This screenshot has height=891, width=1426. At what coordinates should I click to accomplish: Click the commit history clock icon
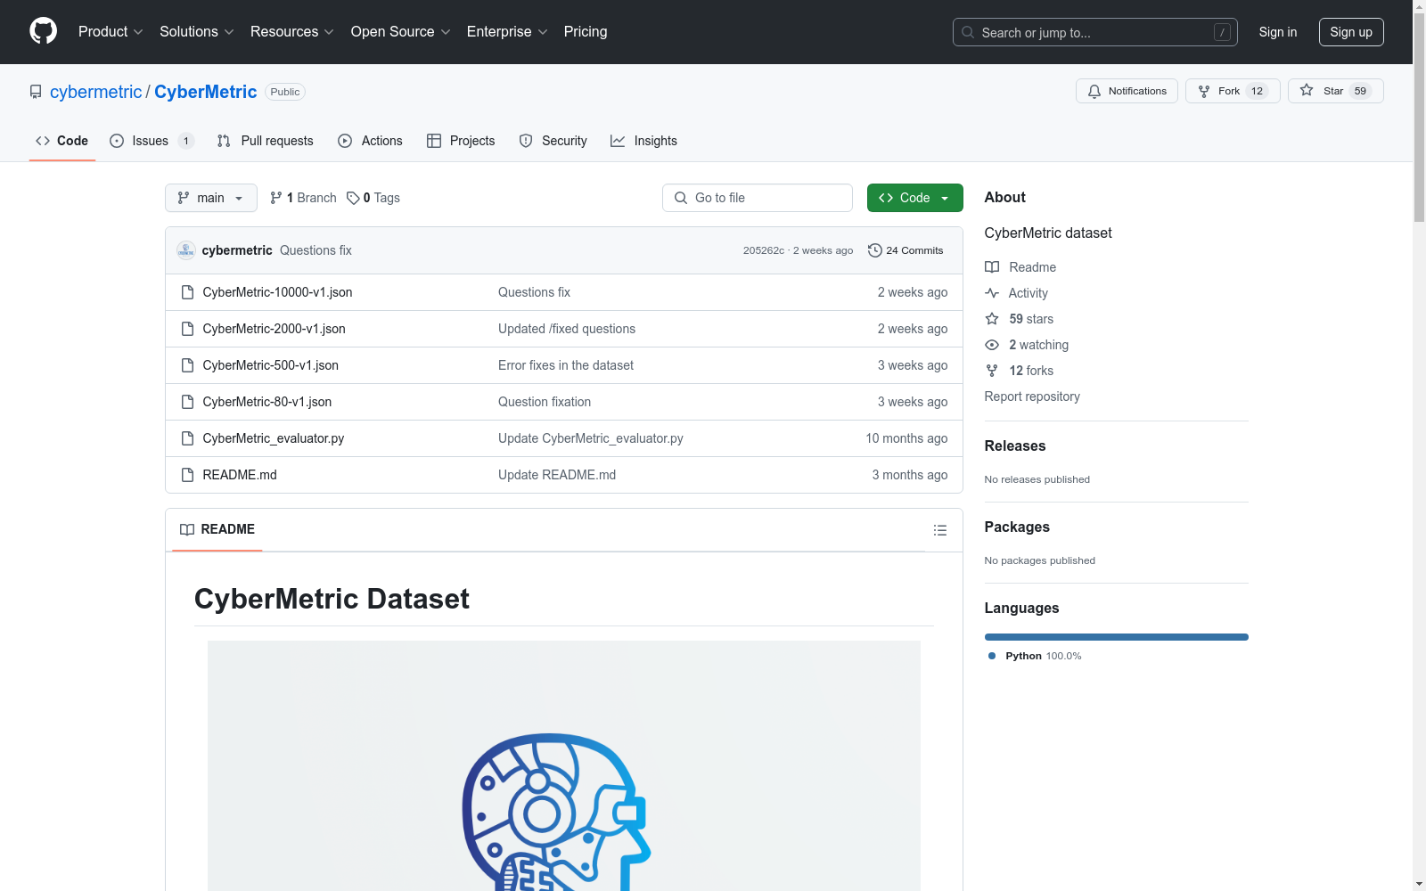[874, 250]
